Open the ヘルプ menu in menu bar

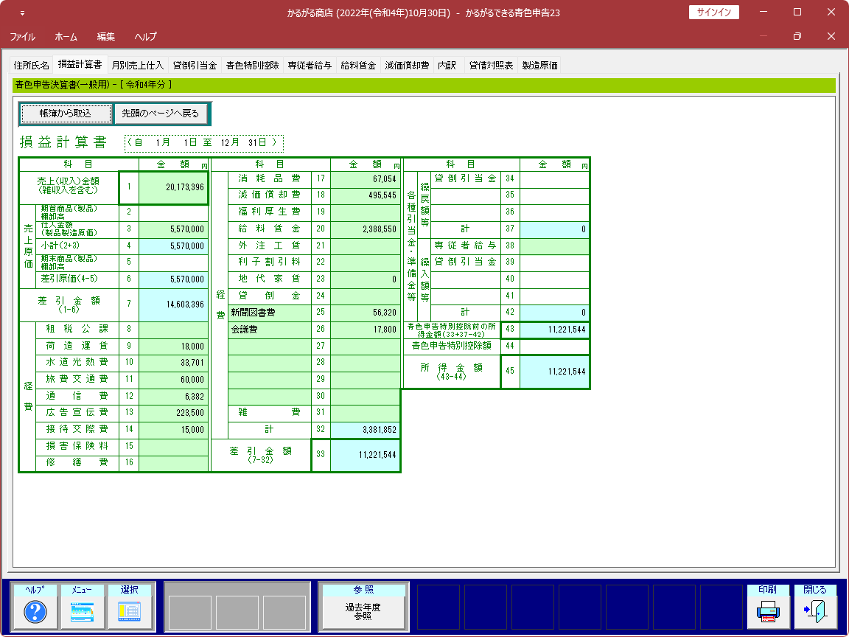point(146,37)
